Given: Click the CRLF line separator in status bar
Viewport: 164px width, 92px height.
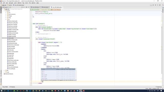Looking at the screenshot, I should click(150, 89).
